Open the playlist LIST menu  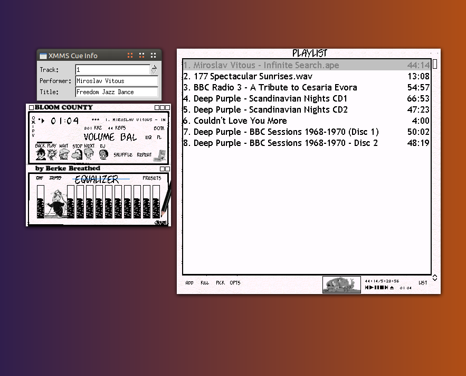[x=423, y=283]
